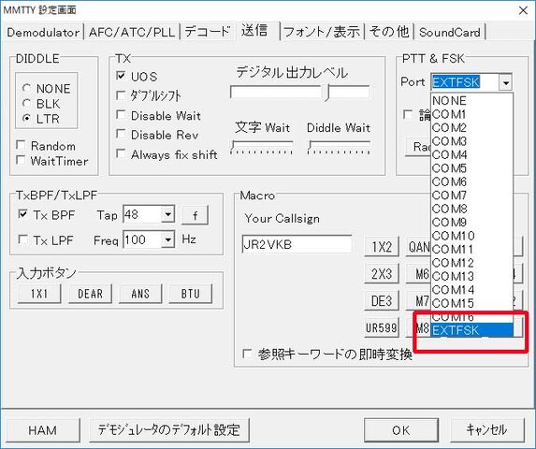This screenshot has width=536, height=449.
Task: Choose COM5 in the Port list
Action: click(x=471, y=167)
